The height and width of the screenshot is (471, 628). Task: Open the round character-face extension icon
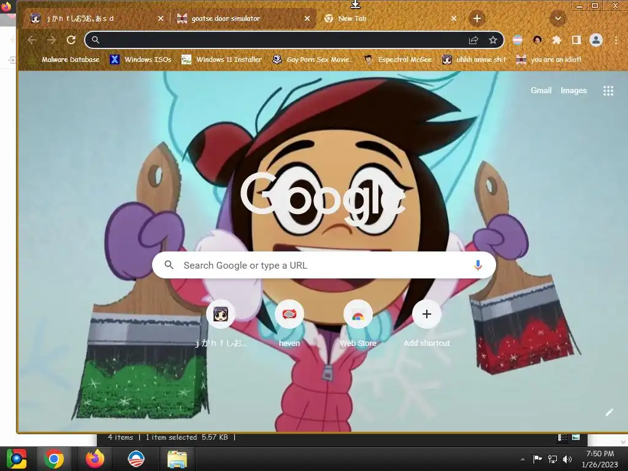tap(537, 40)
